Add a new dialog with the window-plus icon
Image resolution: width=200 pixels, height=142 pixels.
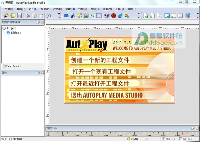[167, 16]
